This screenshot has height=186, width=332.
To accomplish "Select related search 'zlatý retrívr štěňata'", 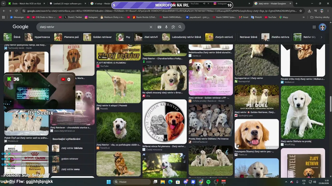I will coord(73,148).
